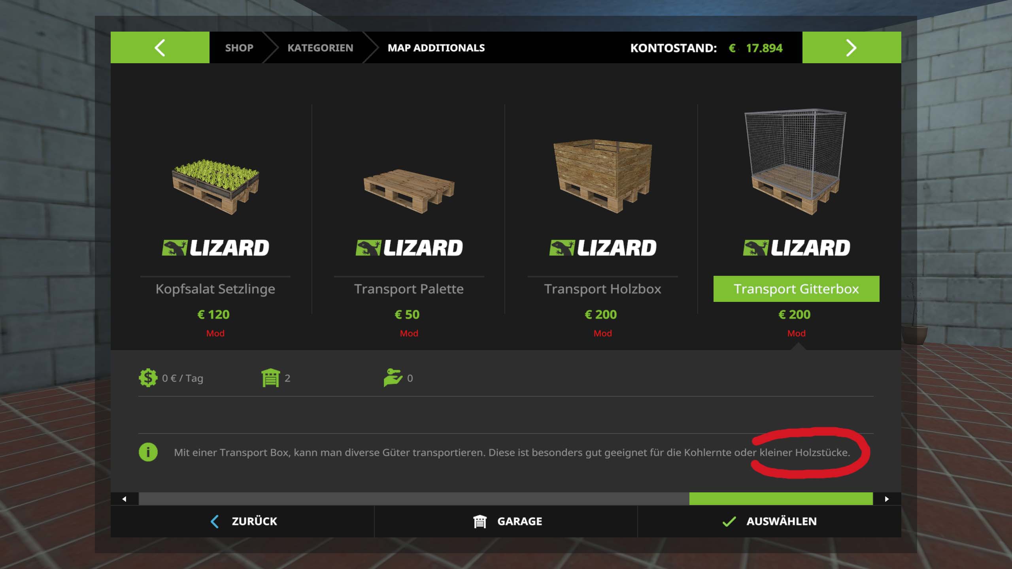
Task: Go to the KATEGORIEN breadcrumb
Action: pyautogui.click(x=320, y=48)
